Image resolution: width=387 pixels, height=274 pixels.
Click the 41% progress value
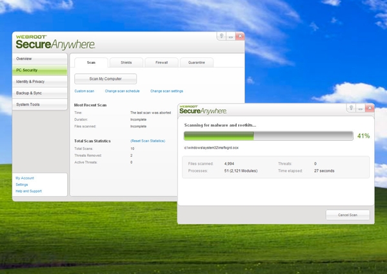[x=363, y=136]
